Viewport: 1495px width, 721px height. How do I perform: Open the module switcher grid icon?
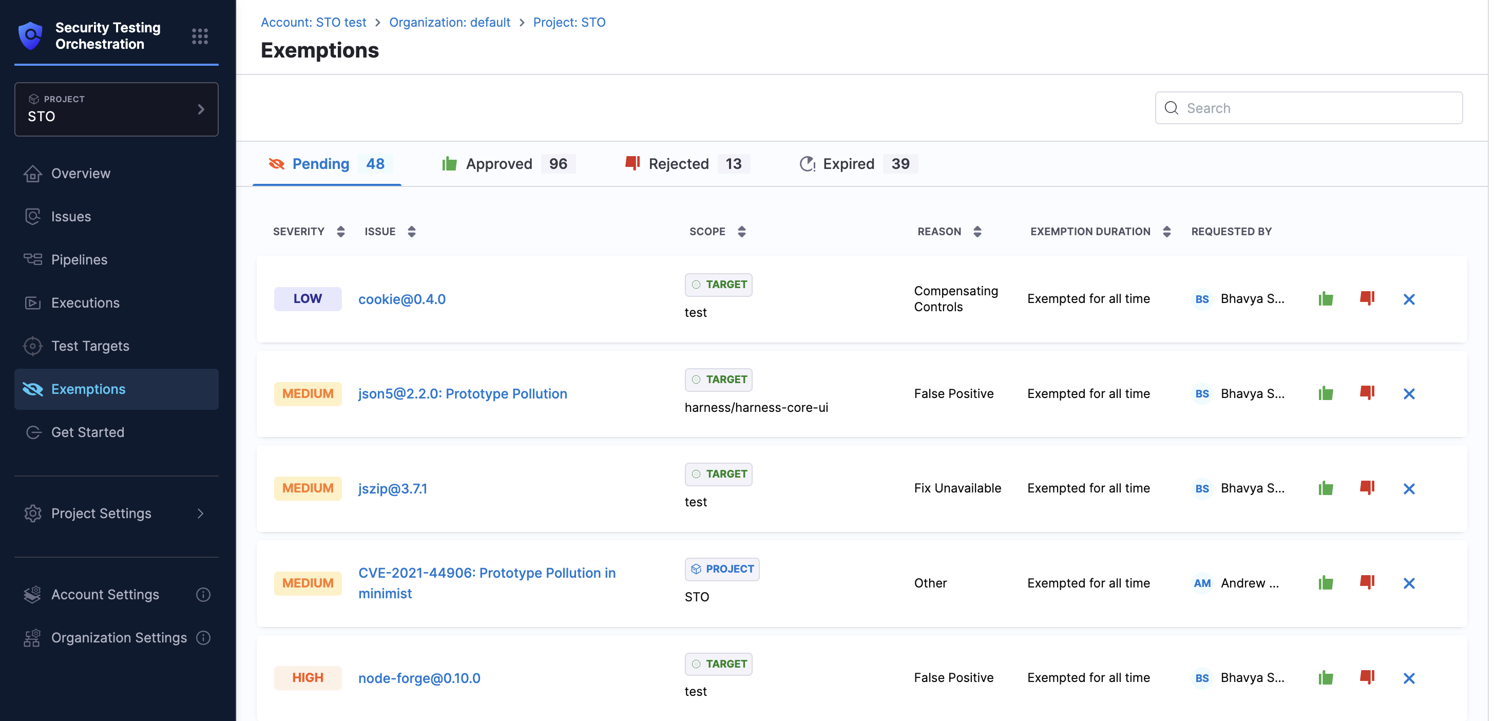tap(200, 36)
